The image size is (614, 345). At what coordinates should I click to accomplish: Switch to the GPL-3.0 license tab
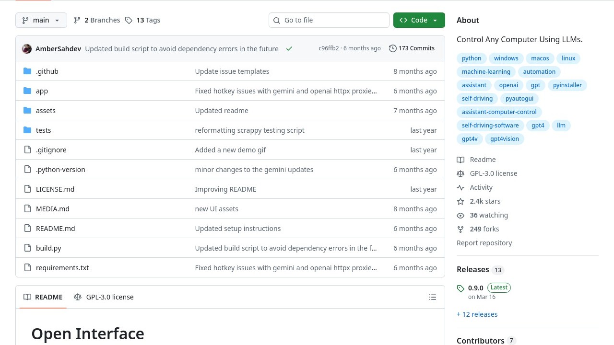[104, 297]
